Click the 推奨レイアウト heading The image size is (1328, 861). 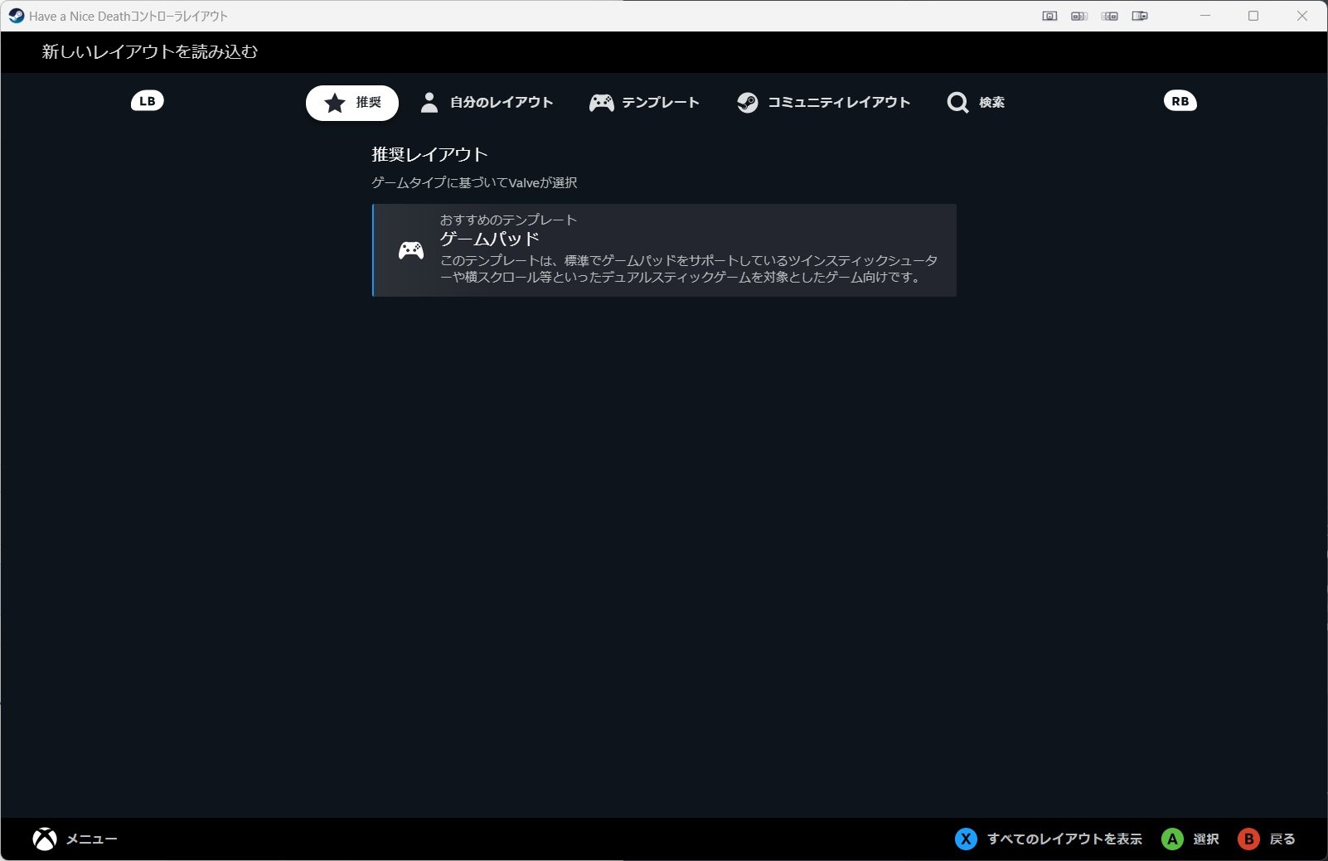429,154
